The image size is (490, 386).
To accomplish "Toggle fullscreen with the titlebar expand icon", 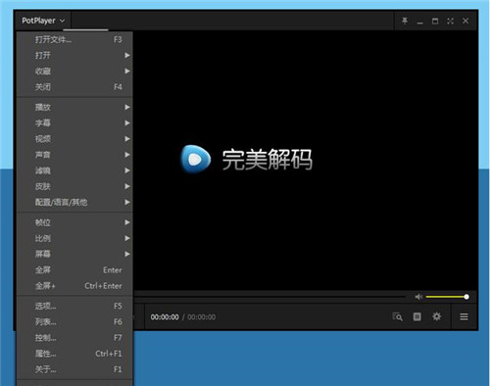I will tap(451, 21).
